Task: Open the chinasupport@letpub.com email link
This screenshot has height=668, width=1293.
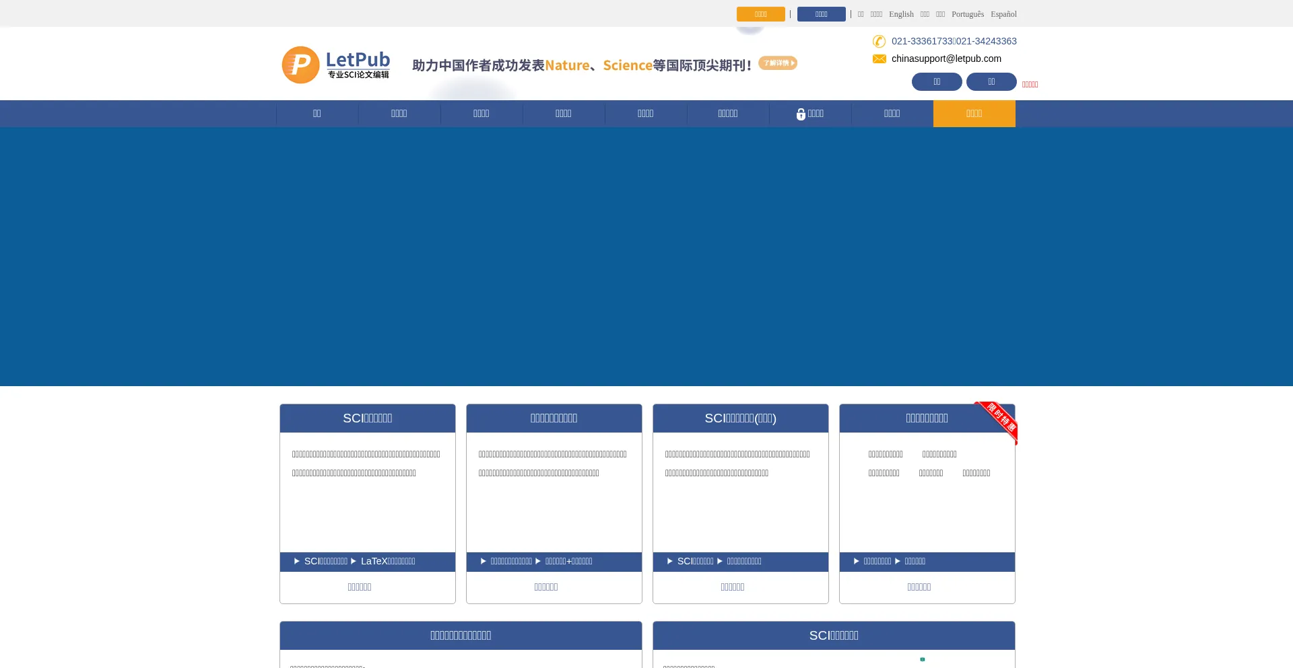Action: coord(946,59)
